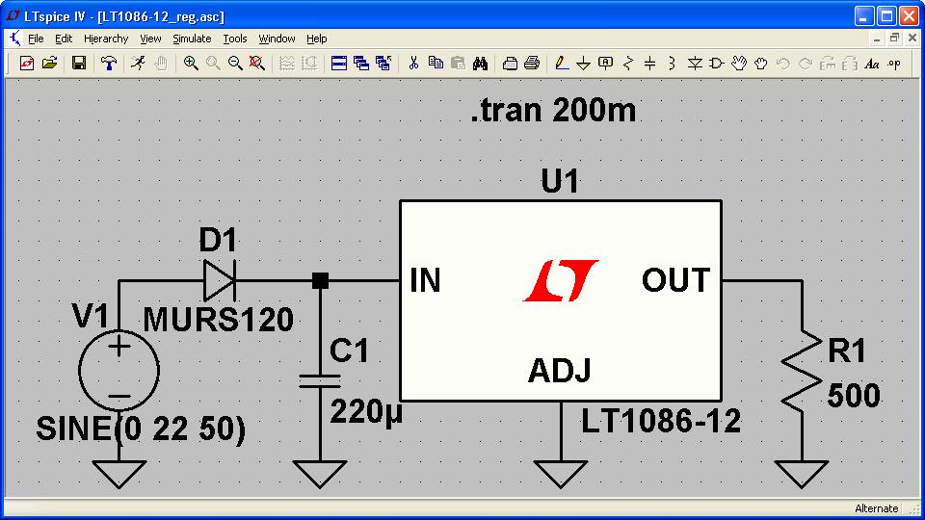This screenshot has height=520, width=925.
Task: Click the Redo arrow icon
Action: [806, 64]
